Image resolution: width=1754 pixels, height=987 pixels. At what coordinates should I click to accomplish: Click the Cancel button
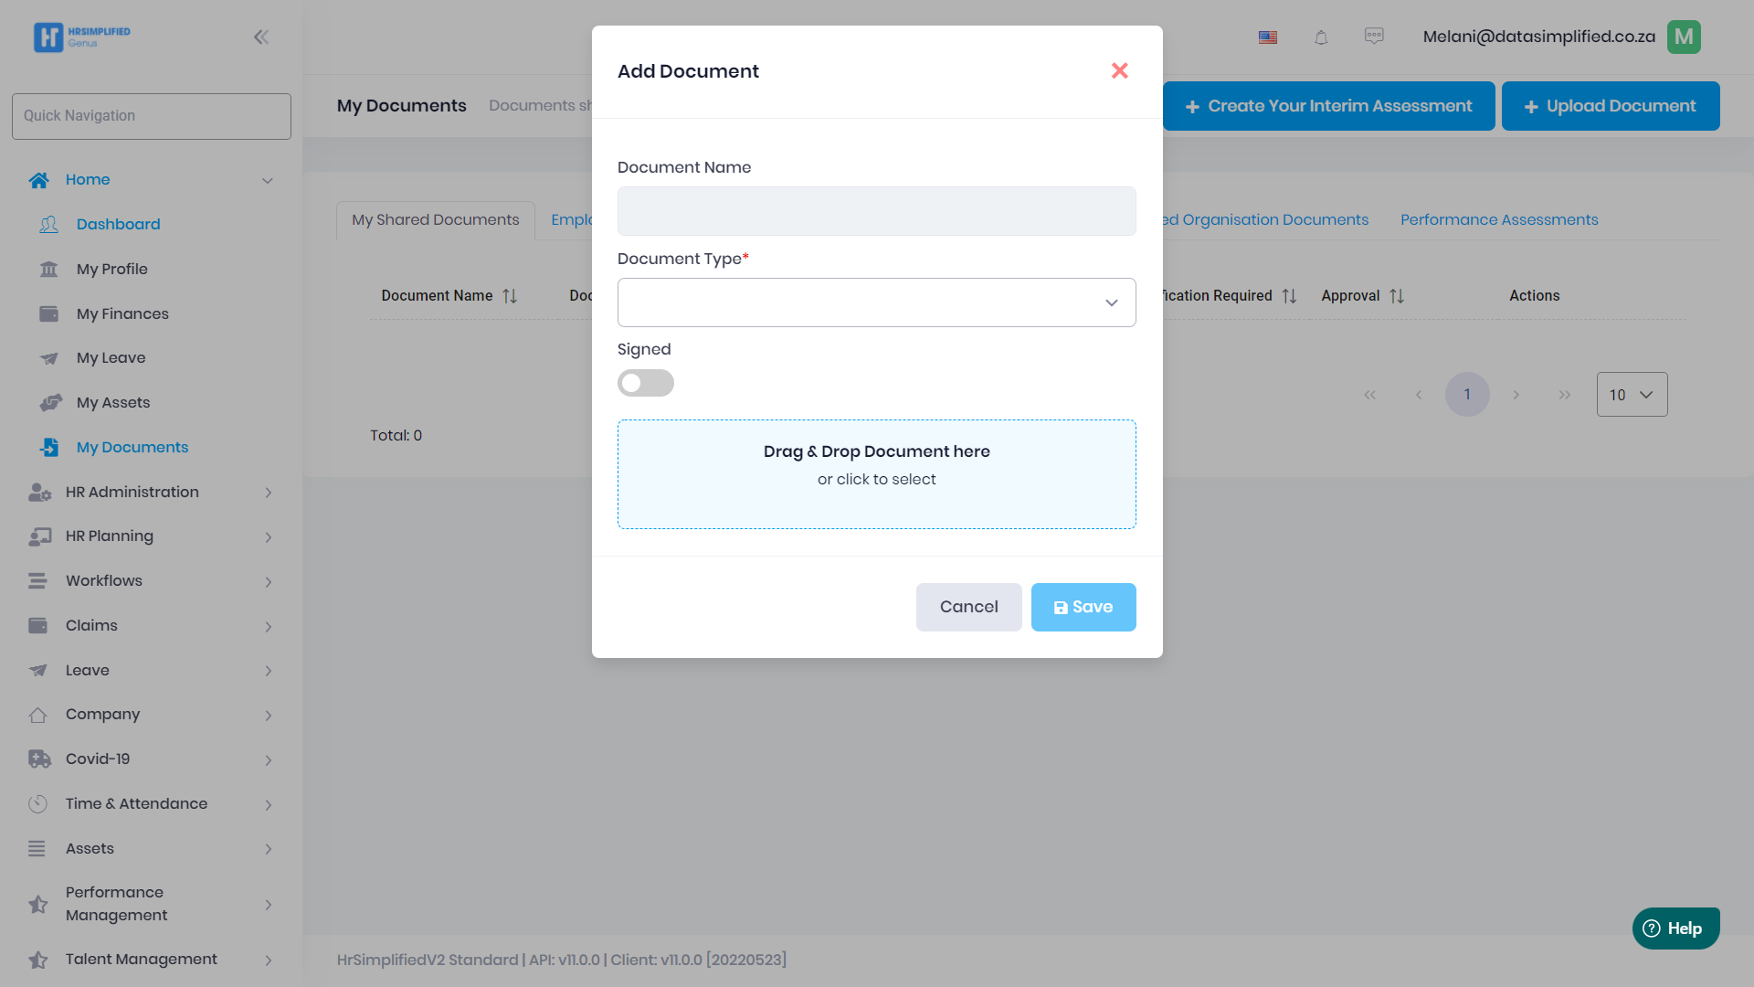(x=968, y=607)
